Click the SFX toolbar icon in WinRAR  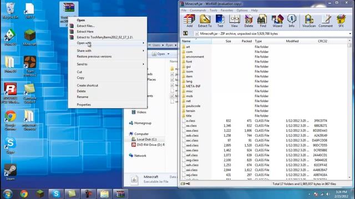click(x=341, y=21)
